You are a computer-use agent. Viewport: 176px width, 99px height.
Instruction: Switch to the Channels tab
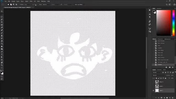click(159, 70)
